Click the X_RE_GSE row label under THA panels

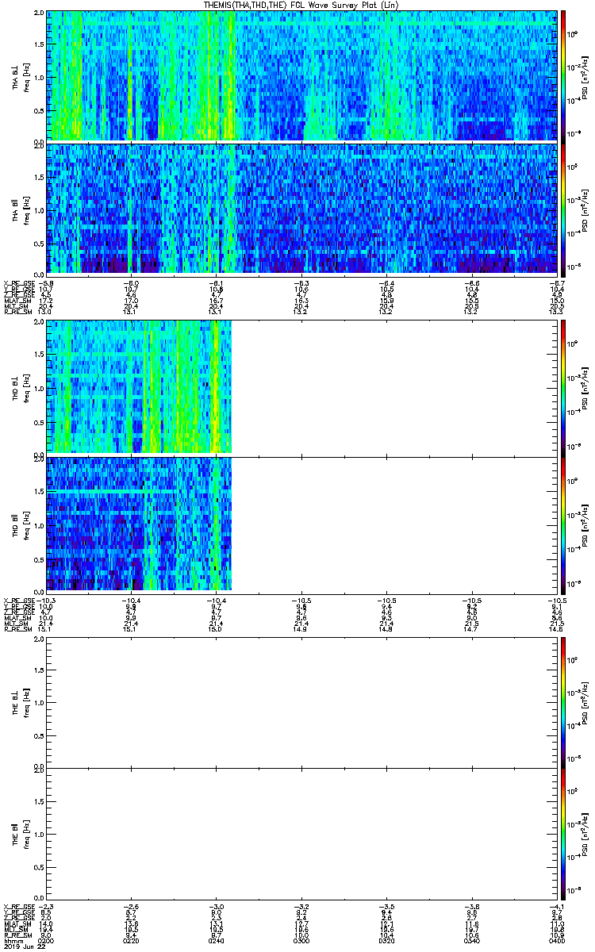click(x=19, y=283)
